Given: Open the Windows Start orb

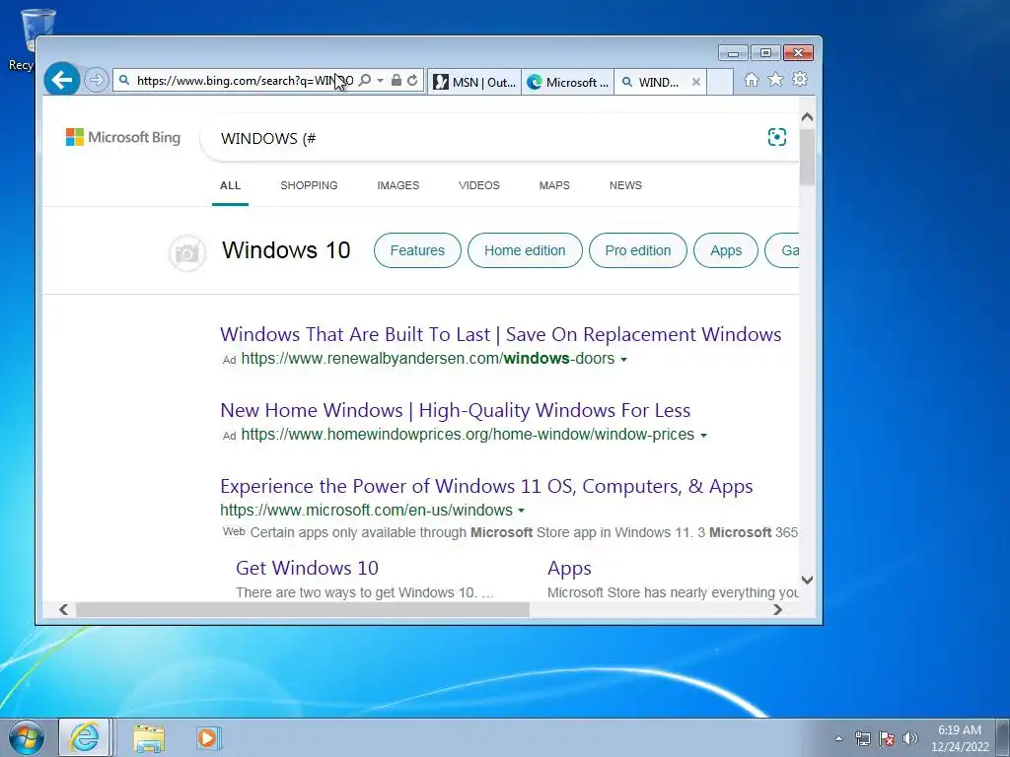Looking at the screenshot, I should (27, 737).
